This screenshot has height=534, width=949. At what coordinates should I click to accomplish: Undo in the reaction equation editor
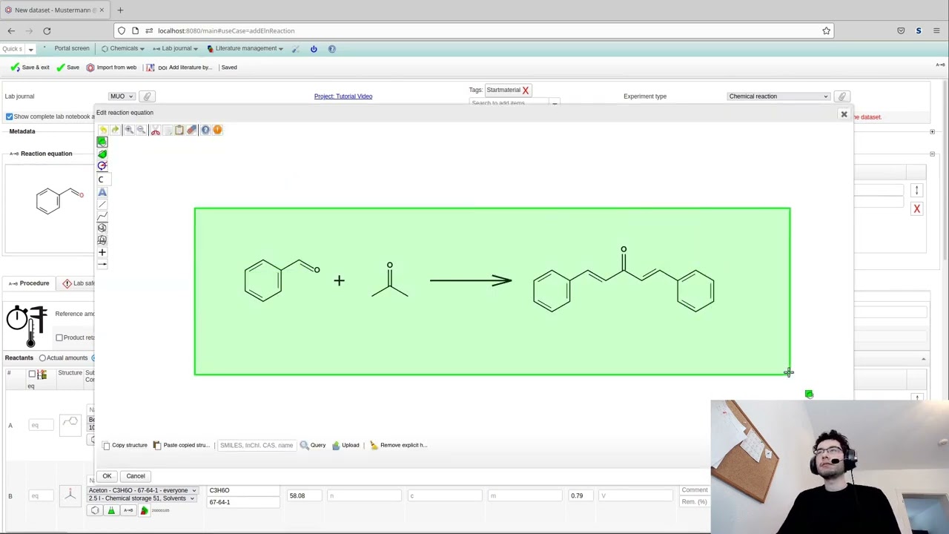pyautogui.click(x=103, y=130)
